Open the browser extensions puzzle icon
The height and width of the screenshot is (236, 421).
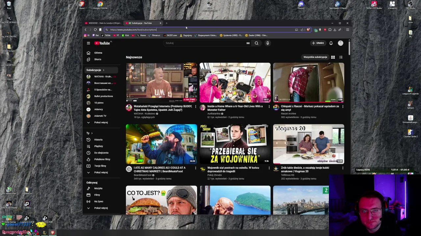(x=330, y=29)
